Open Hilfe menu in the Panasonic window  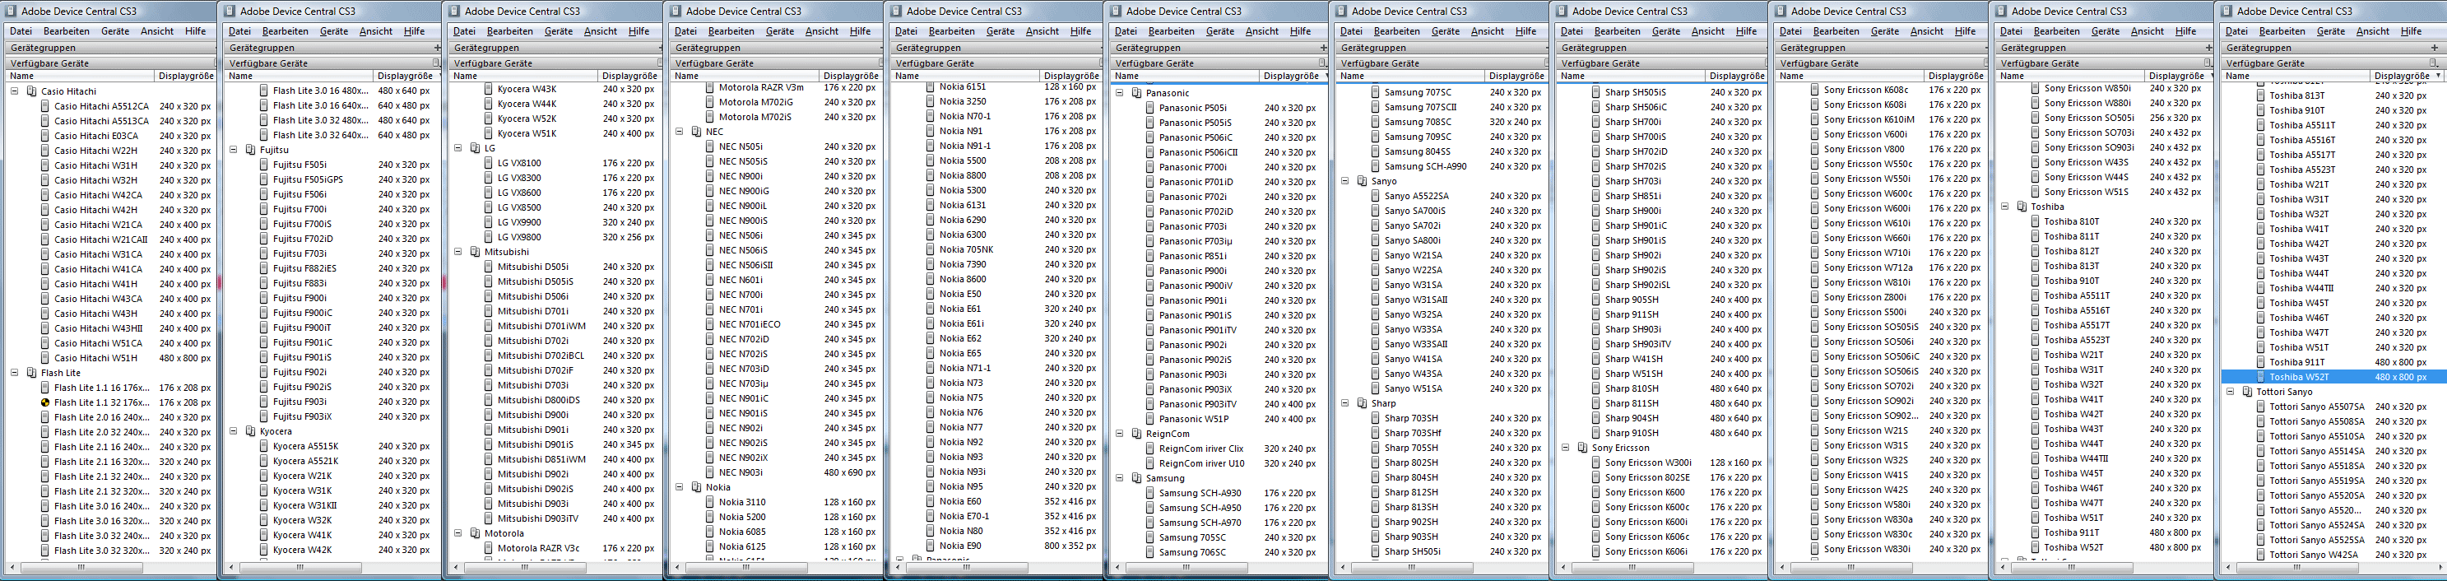(1301, 31)
